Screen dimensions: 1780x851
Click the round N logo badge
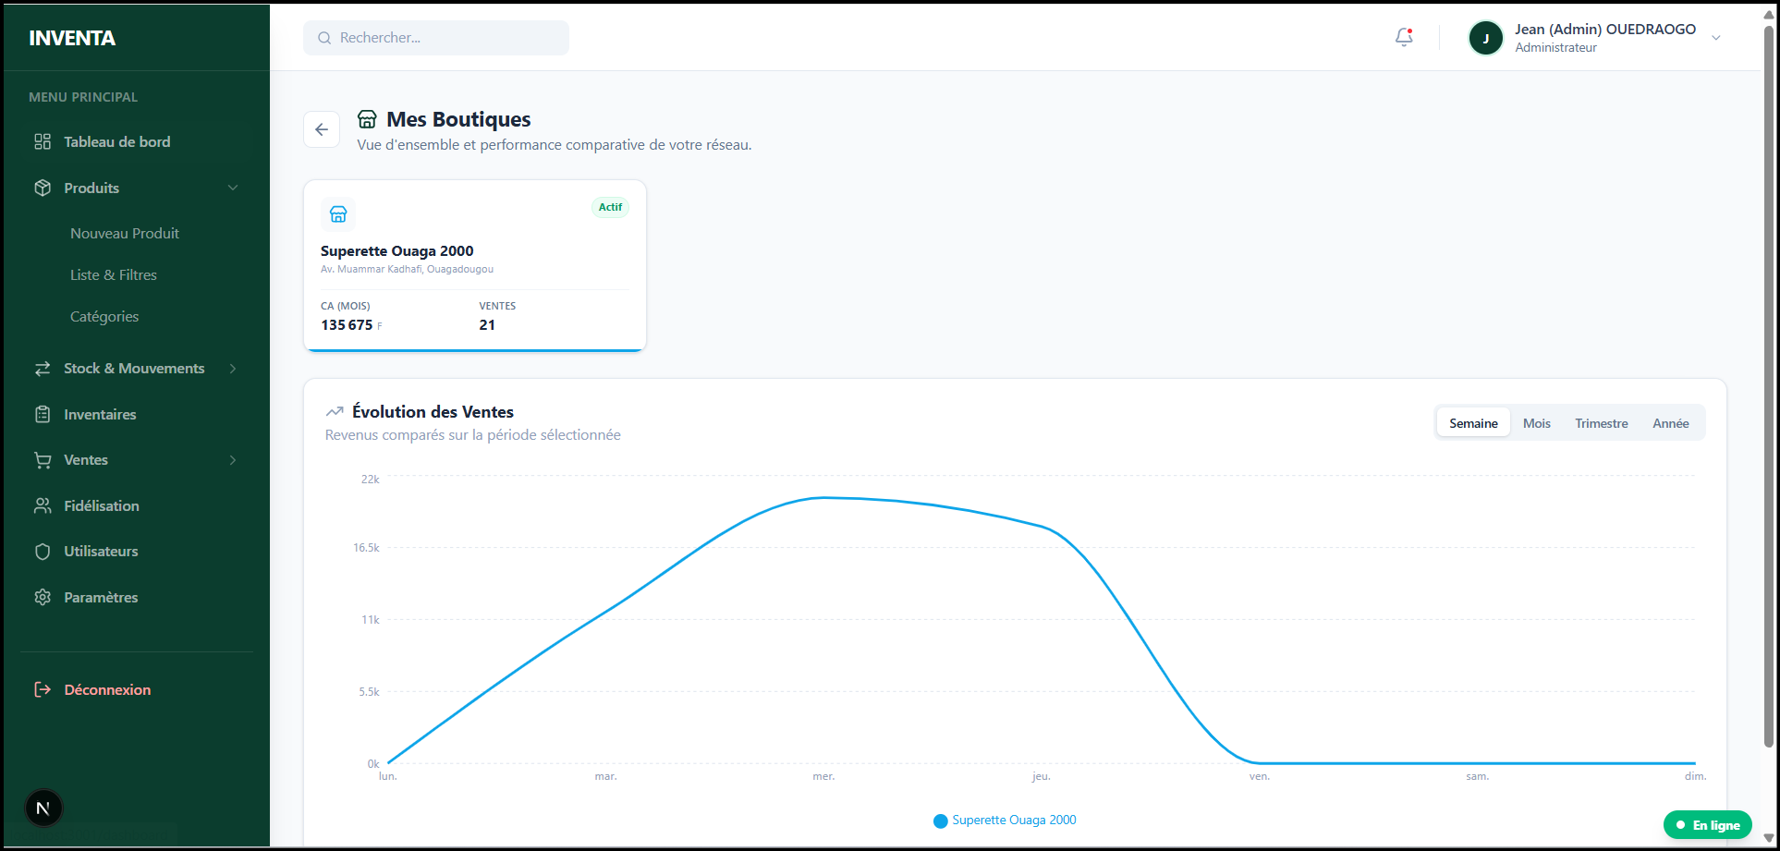(43, 808)
